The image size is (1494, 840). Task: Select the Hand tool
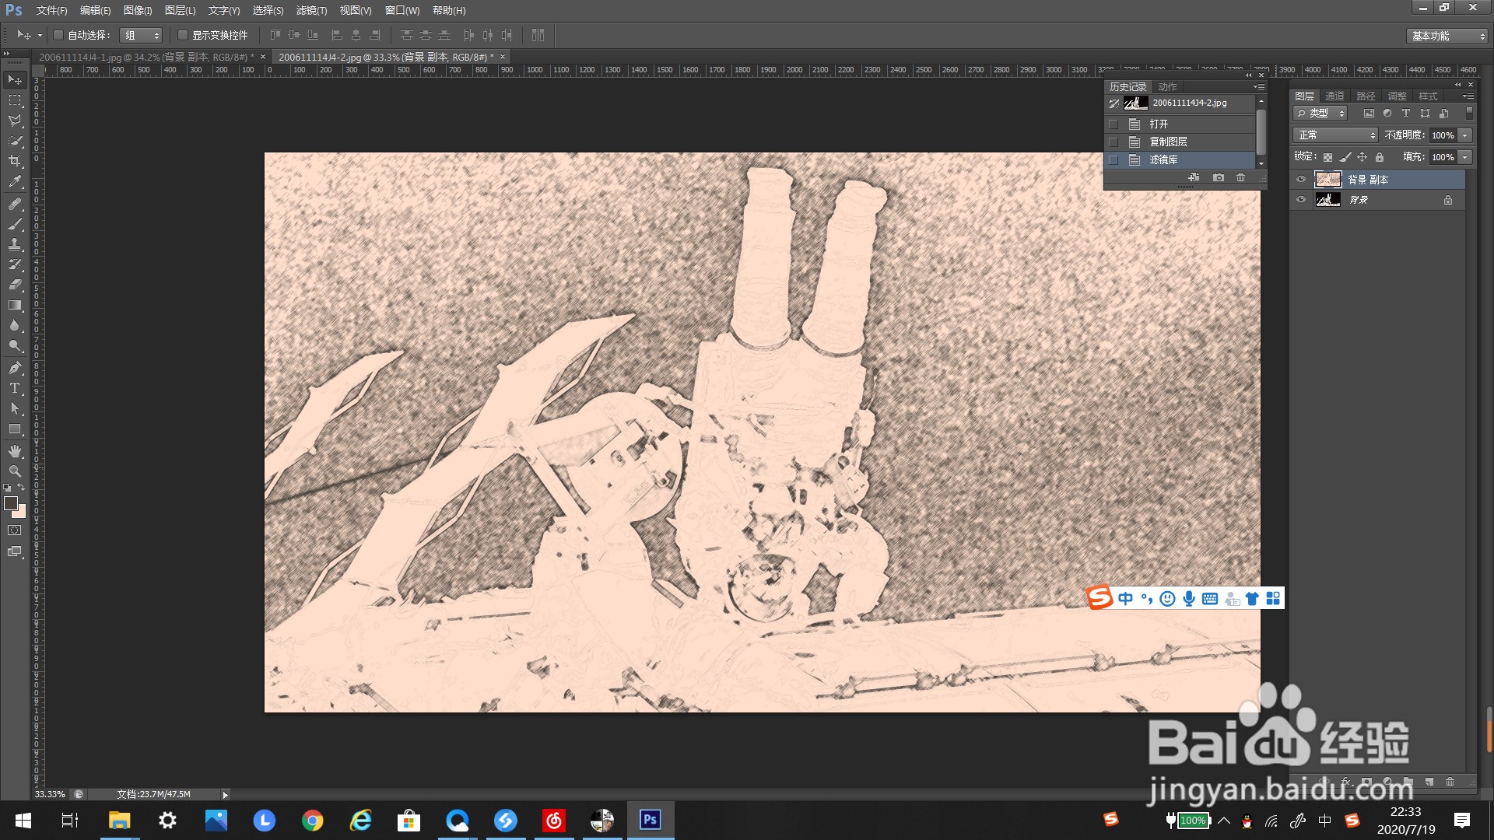point(15,451)
